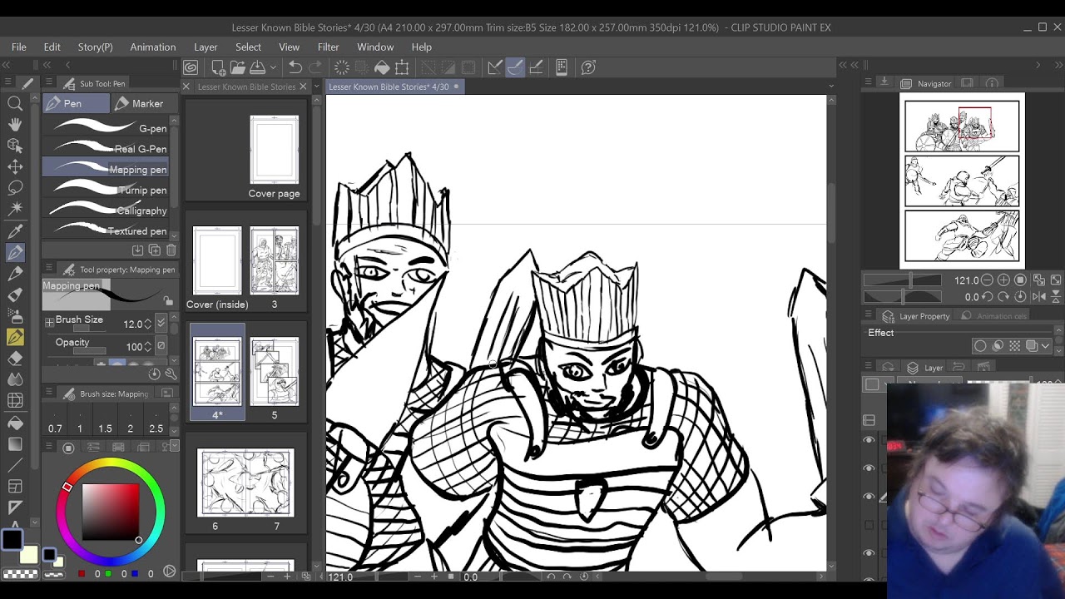Open the Sub Tool panel menu

click(x=49, y=83)
